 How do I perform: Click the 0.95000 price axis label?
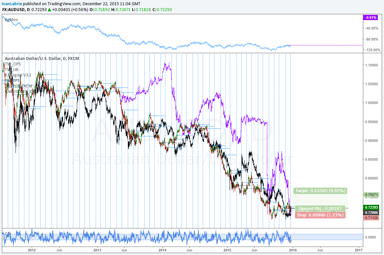(371, 122)
